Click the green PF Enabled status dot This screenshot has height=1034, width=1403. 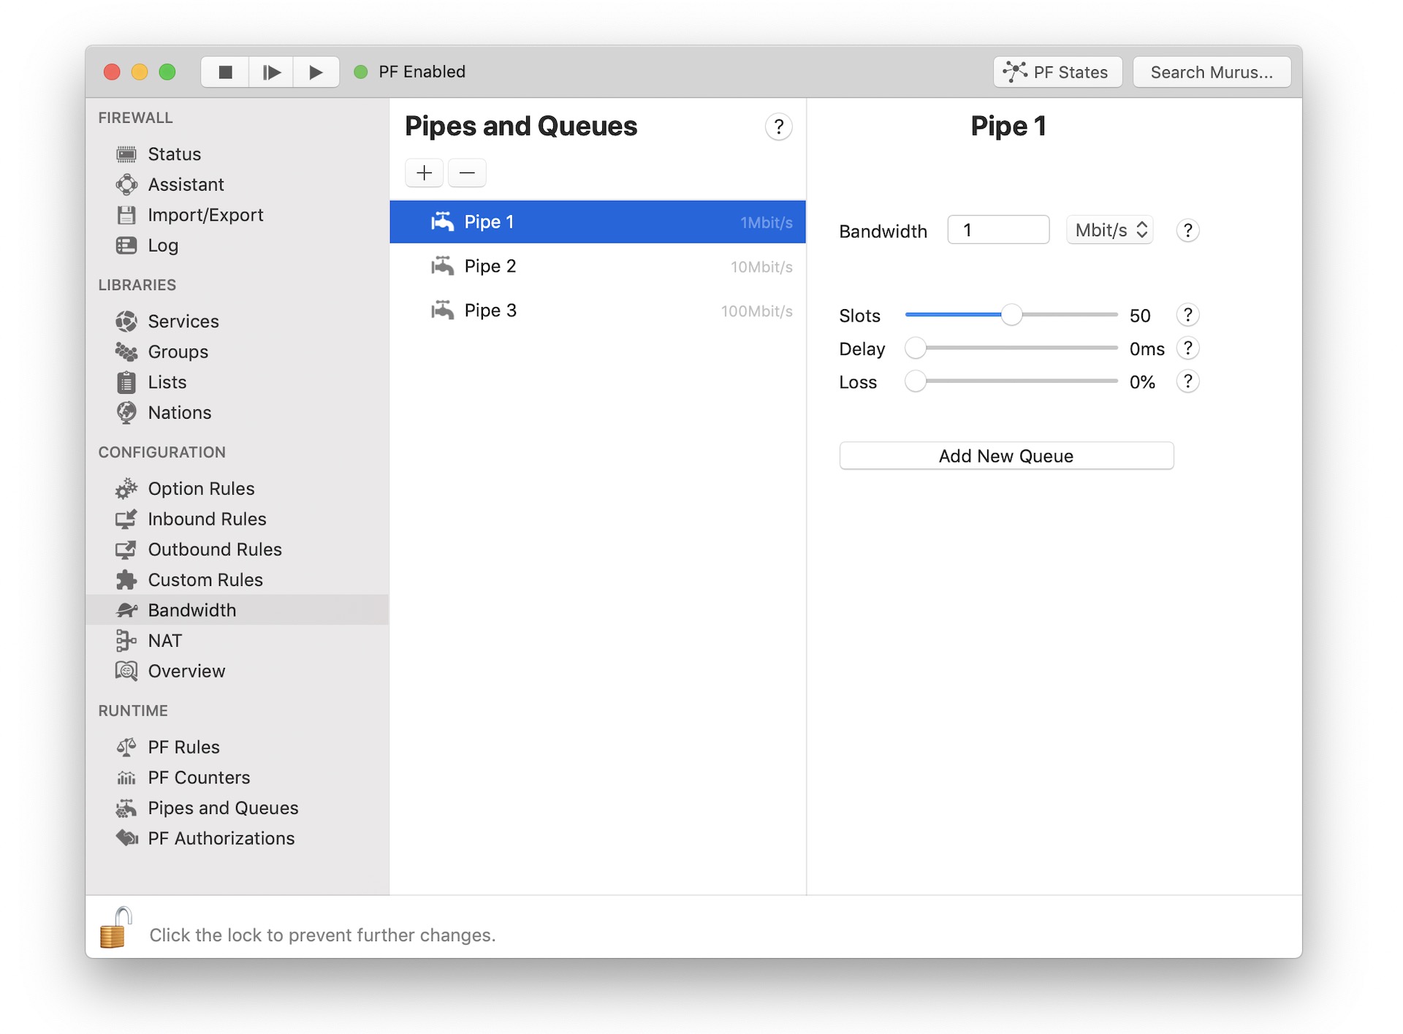coord(360,72)
